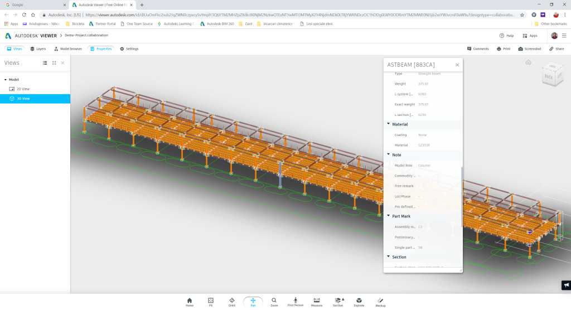
Task: Choose the Zoom tool
Action: coord(274,302)
